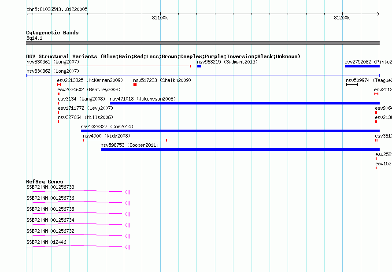Click the SSBP2|NM_012446 label

click(x=47, y=242)
